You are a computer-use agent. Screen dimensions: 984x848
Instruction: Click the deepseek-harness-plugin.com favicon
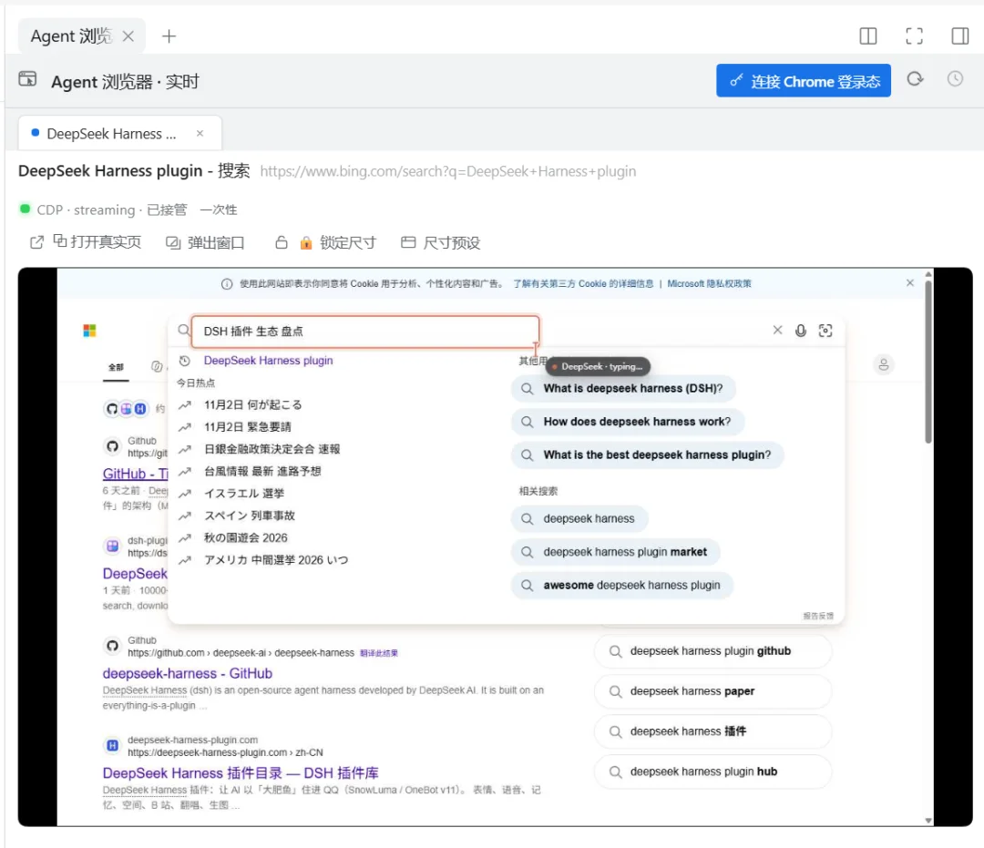(x=112, y=745)
